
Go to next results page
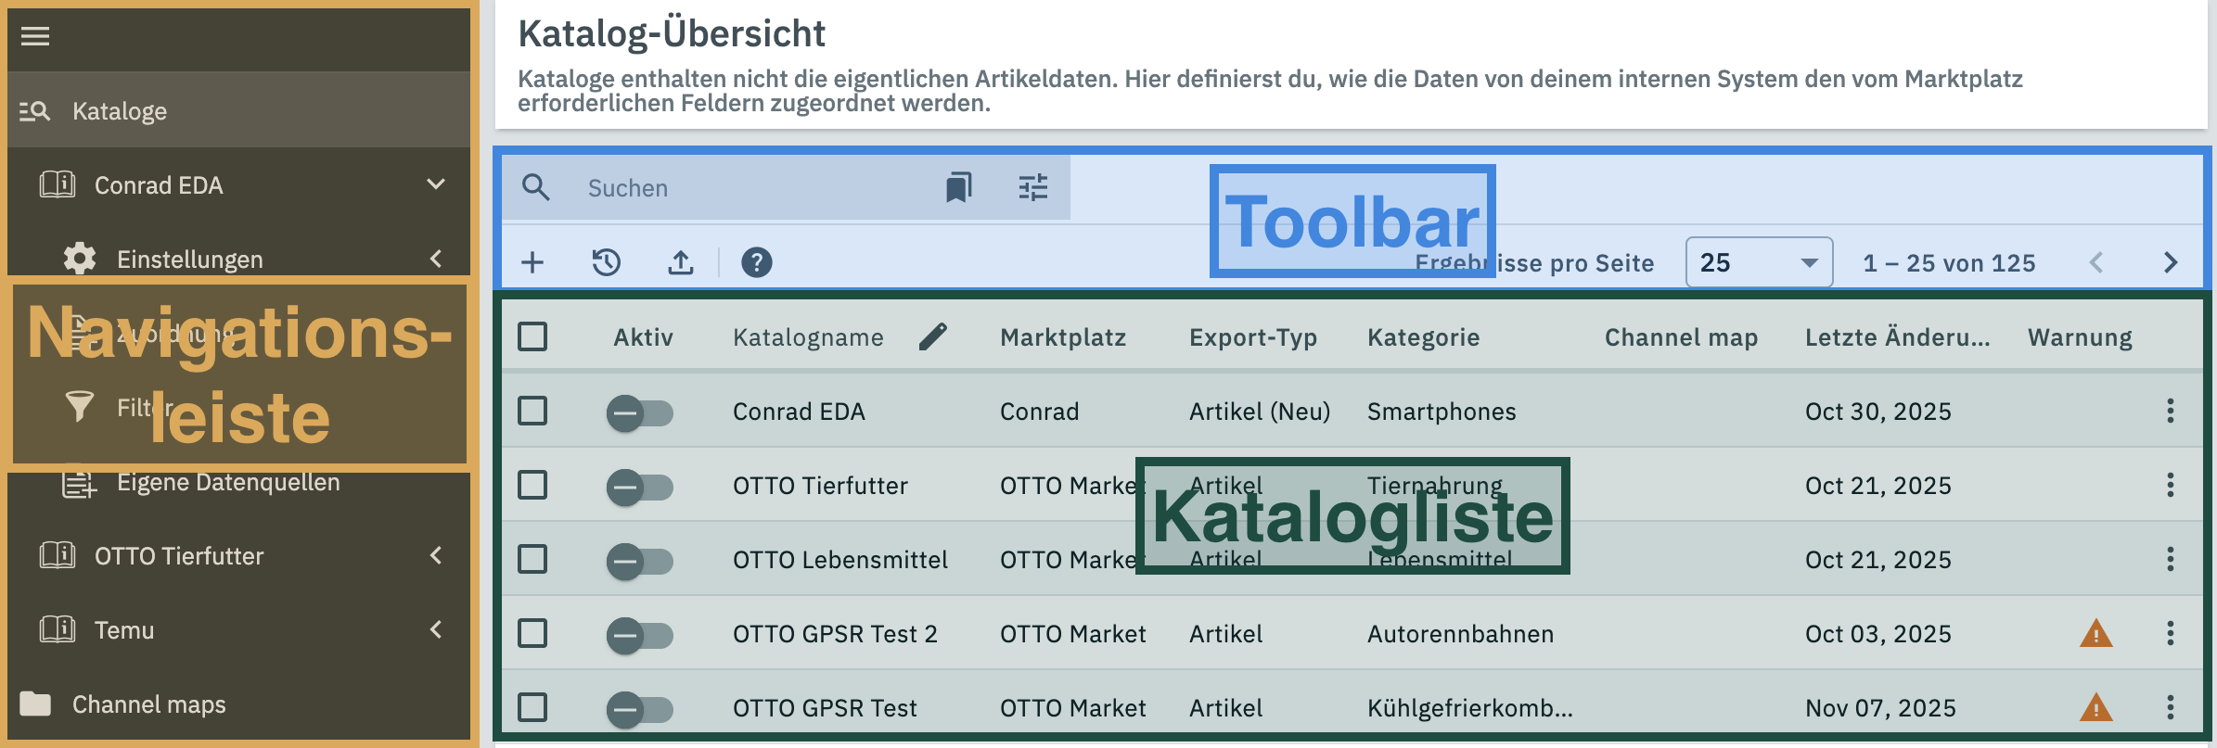tap(2171, 262)
